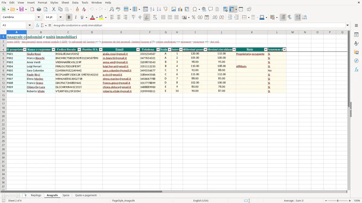This screenshot has width=362, height=203.
Task: Switch to the Spese sheet tab
Action: 66,195
